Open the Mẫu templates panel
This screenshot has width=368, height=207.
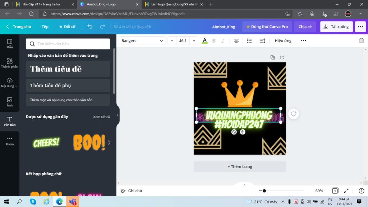10,44
